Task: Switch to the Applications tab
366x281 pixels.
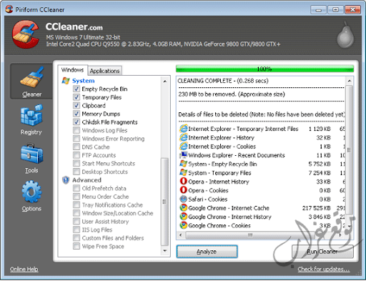Action: pyautogui.click(x=104, y=71)
